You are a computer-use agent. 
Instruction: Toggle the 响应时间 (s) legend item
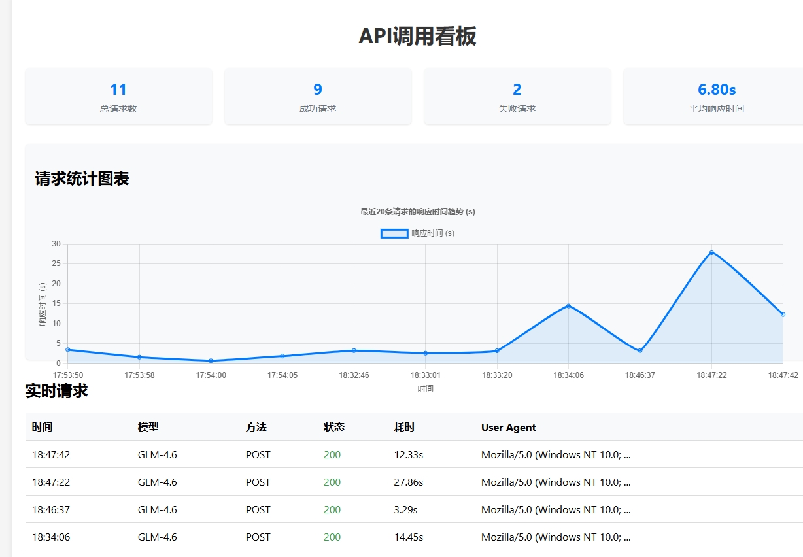tap(417, 233)
